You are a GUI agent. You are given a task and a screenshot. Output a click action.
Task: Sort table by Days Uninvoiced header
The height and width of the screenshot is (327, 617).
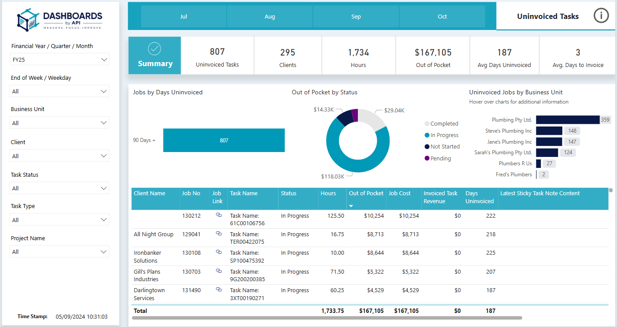coord(479,197)
